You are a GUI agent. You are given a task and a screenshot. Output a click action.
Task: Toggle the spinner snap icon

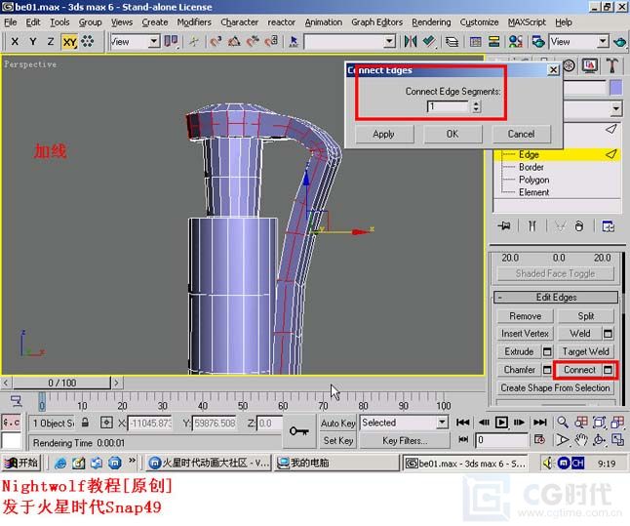pyautogui.click(x=271, y=41)
